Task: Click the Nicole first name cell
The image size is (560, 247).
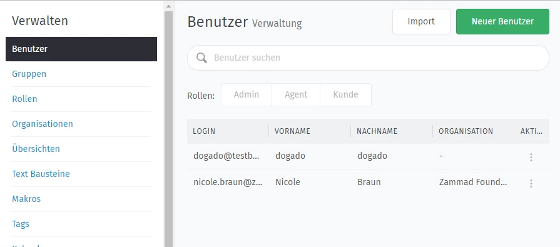Action: (288, 183)
